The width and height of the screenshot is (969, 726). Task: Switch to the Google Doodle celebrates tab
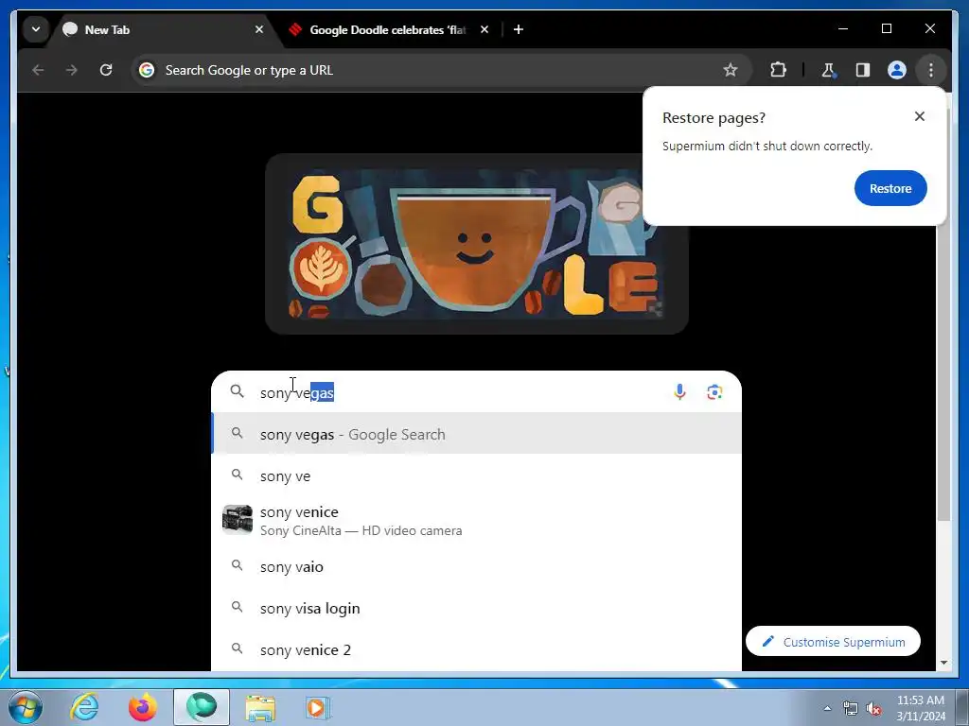[x=389, y=29]
